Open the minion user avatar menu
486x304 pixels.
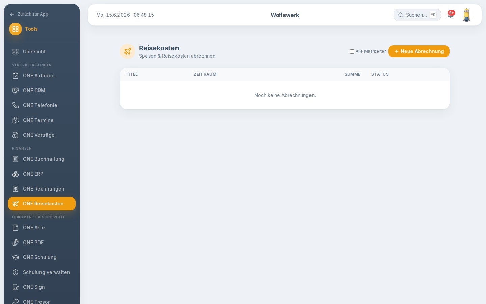[467, 15]
